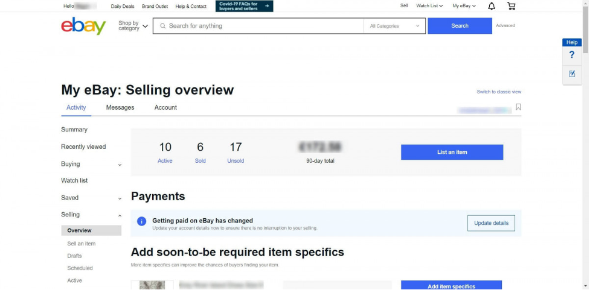
Task: Select Overview under Selling
Action: click(91, 230)
